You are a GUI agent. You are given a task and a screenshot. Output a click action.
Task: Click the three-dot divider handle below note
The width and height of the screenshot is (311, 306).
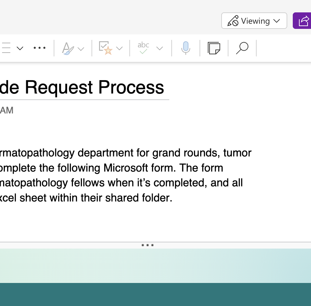click(x=148, y=245)
